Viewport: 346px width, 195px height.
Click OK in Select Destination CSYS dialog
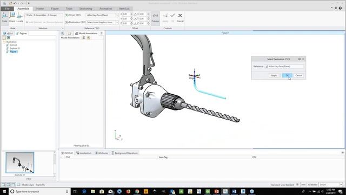tap(287, 75)
